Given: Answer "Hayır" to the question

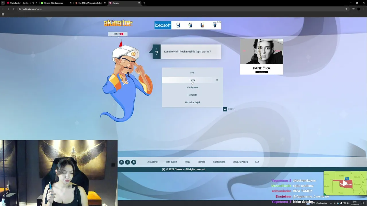Looking at the screenshot, I should 192,80.
